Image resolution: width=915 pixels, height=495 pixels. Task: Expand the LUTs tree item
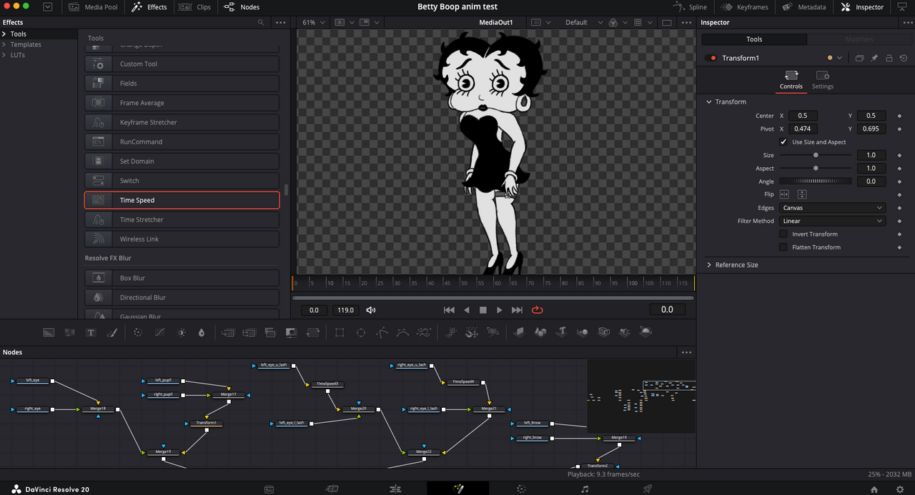pos(4,55)
